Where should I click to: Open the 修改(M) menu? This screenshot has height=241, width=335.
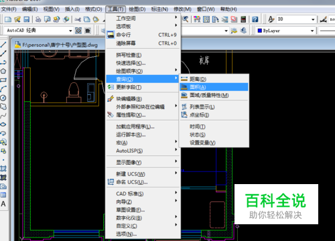click(182, 9)
